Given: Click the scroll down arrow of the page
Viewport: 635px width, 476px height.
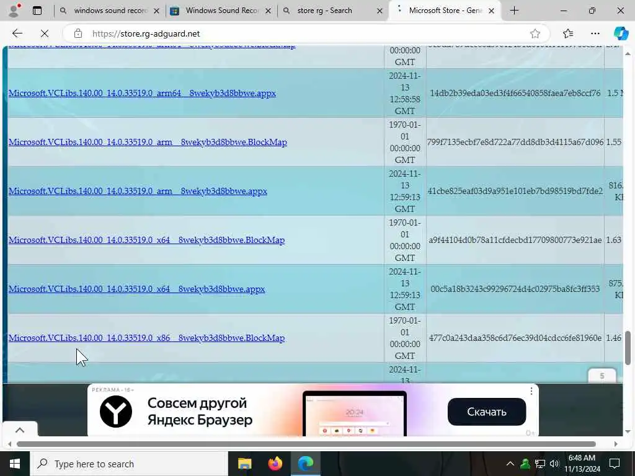Looking at the screenshot, I should [628, 431].
